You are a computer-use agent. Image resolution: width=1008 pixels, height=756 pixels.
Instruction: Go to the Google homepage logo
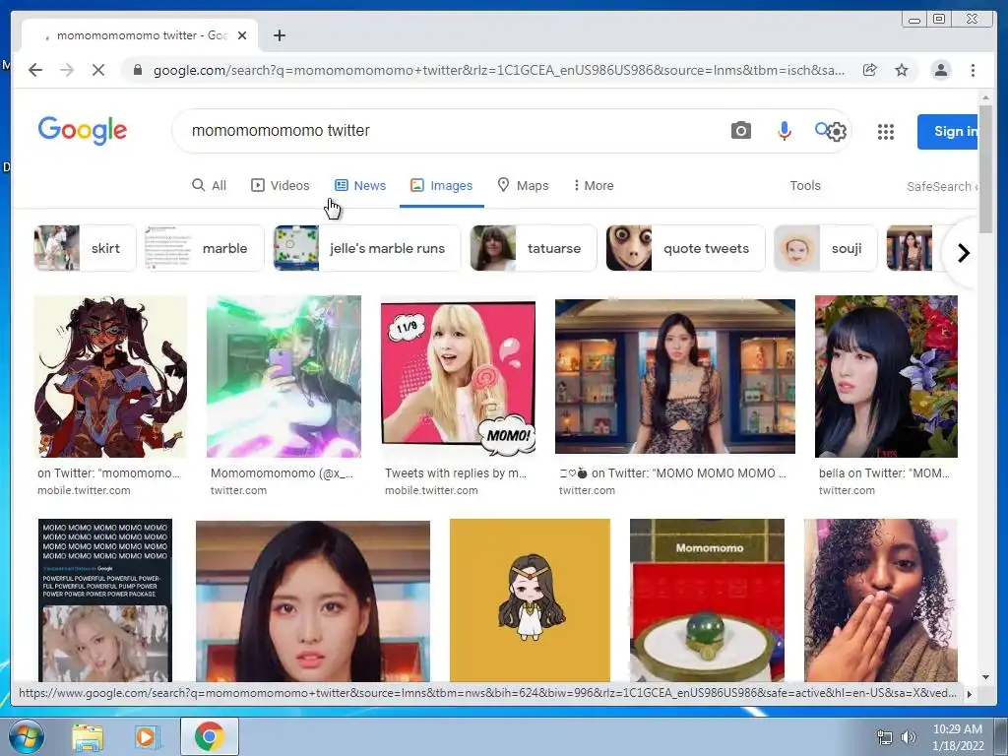pyautogui.click(x=83, y=131)
